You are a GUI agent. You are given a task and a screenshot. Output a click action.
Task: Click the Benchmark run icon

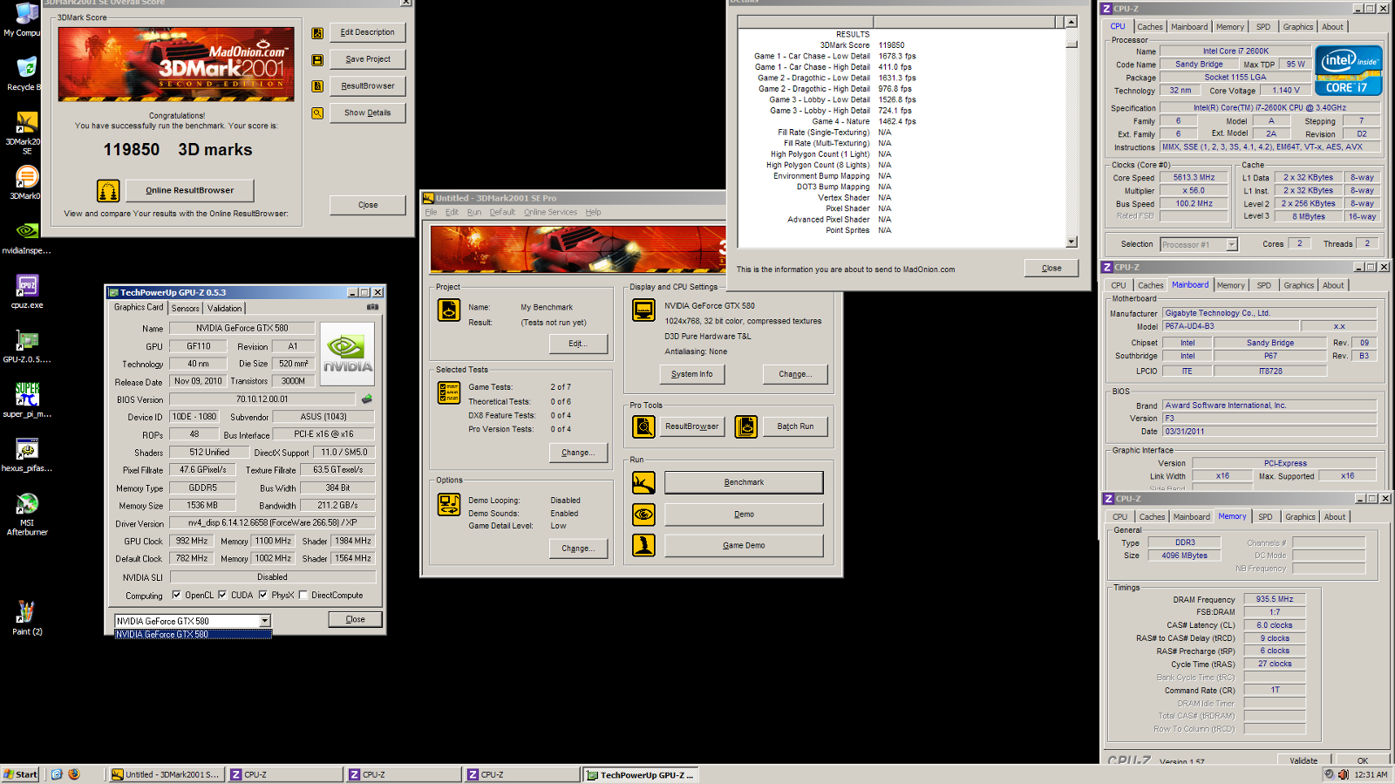point(643,482)
